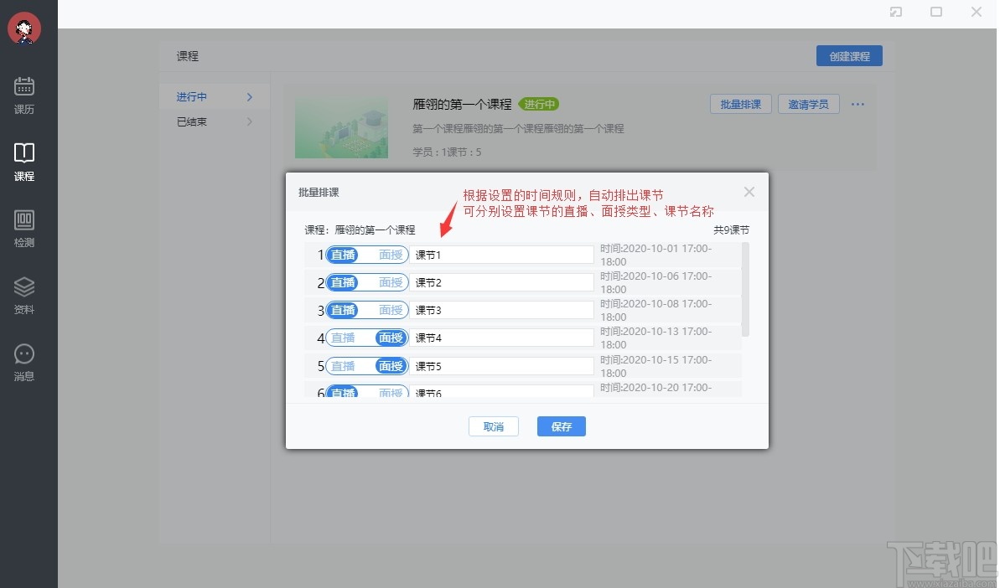Set 课节5 to 直播 mode
The width and height of the screenshot is (1000, 588).
tap(343, 365)
